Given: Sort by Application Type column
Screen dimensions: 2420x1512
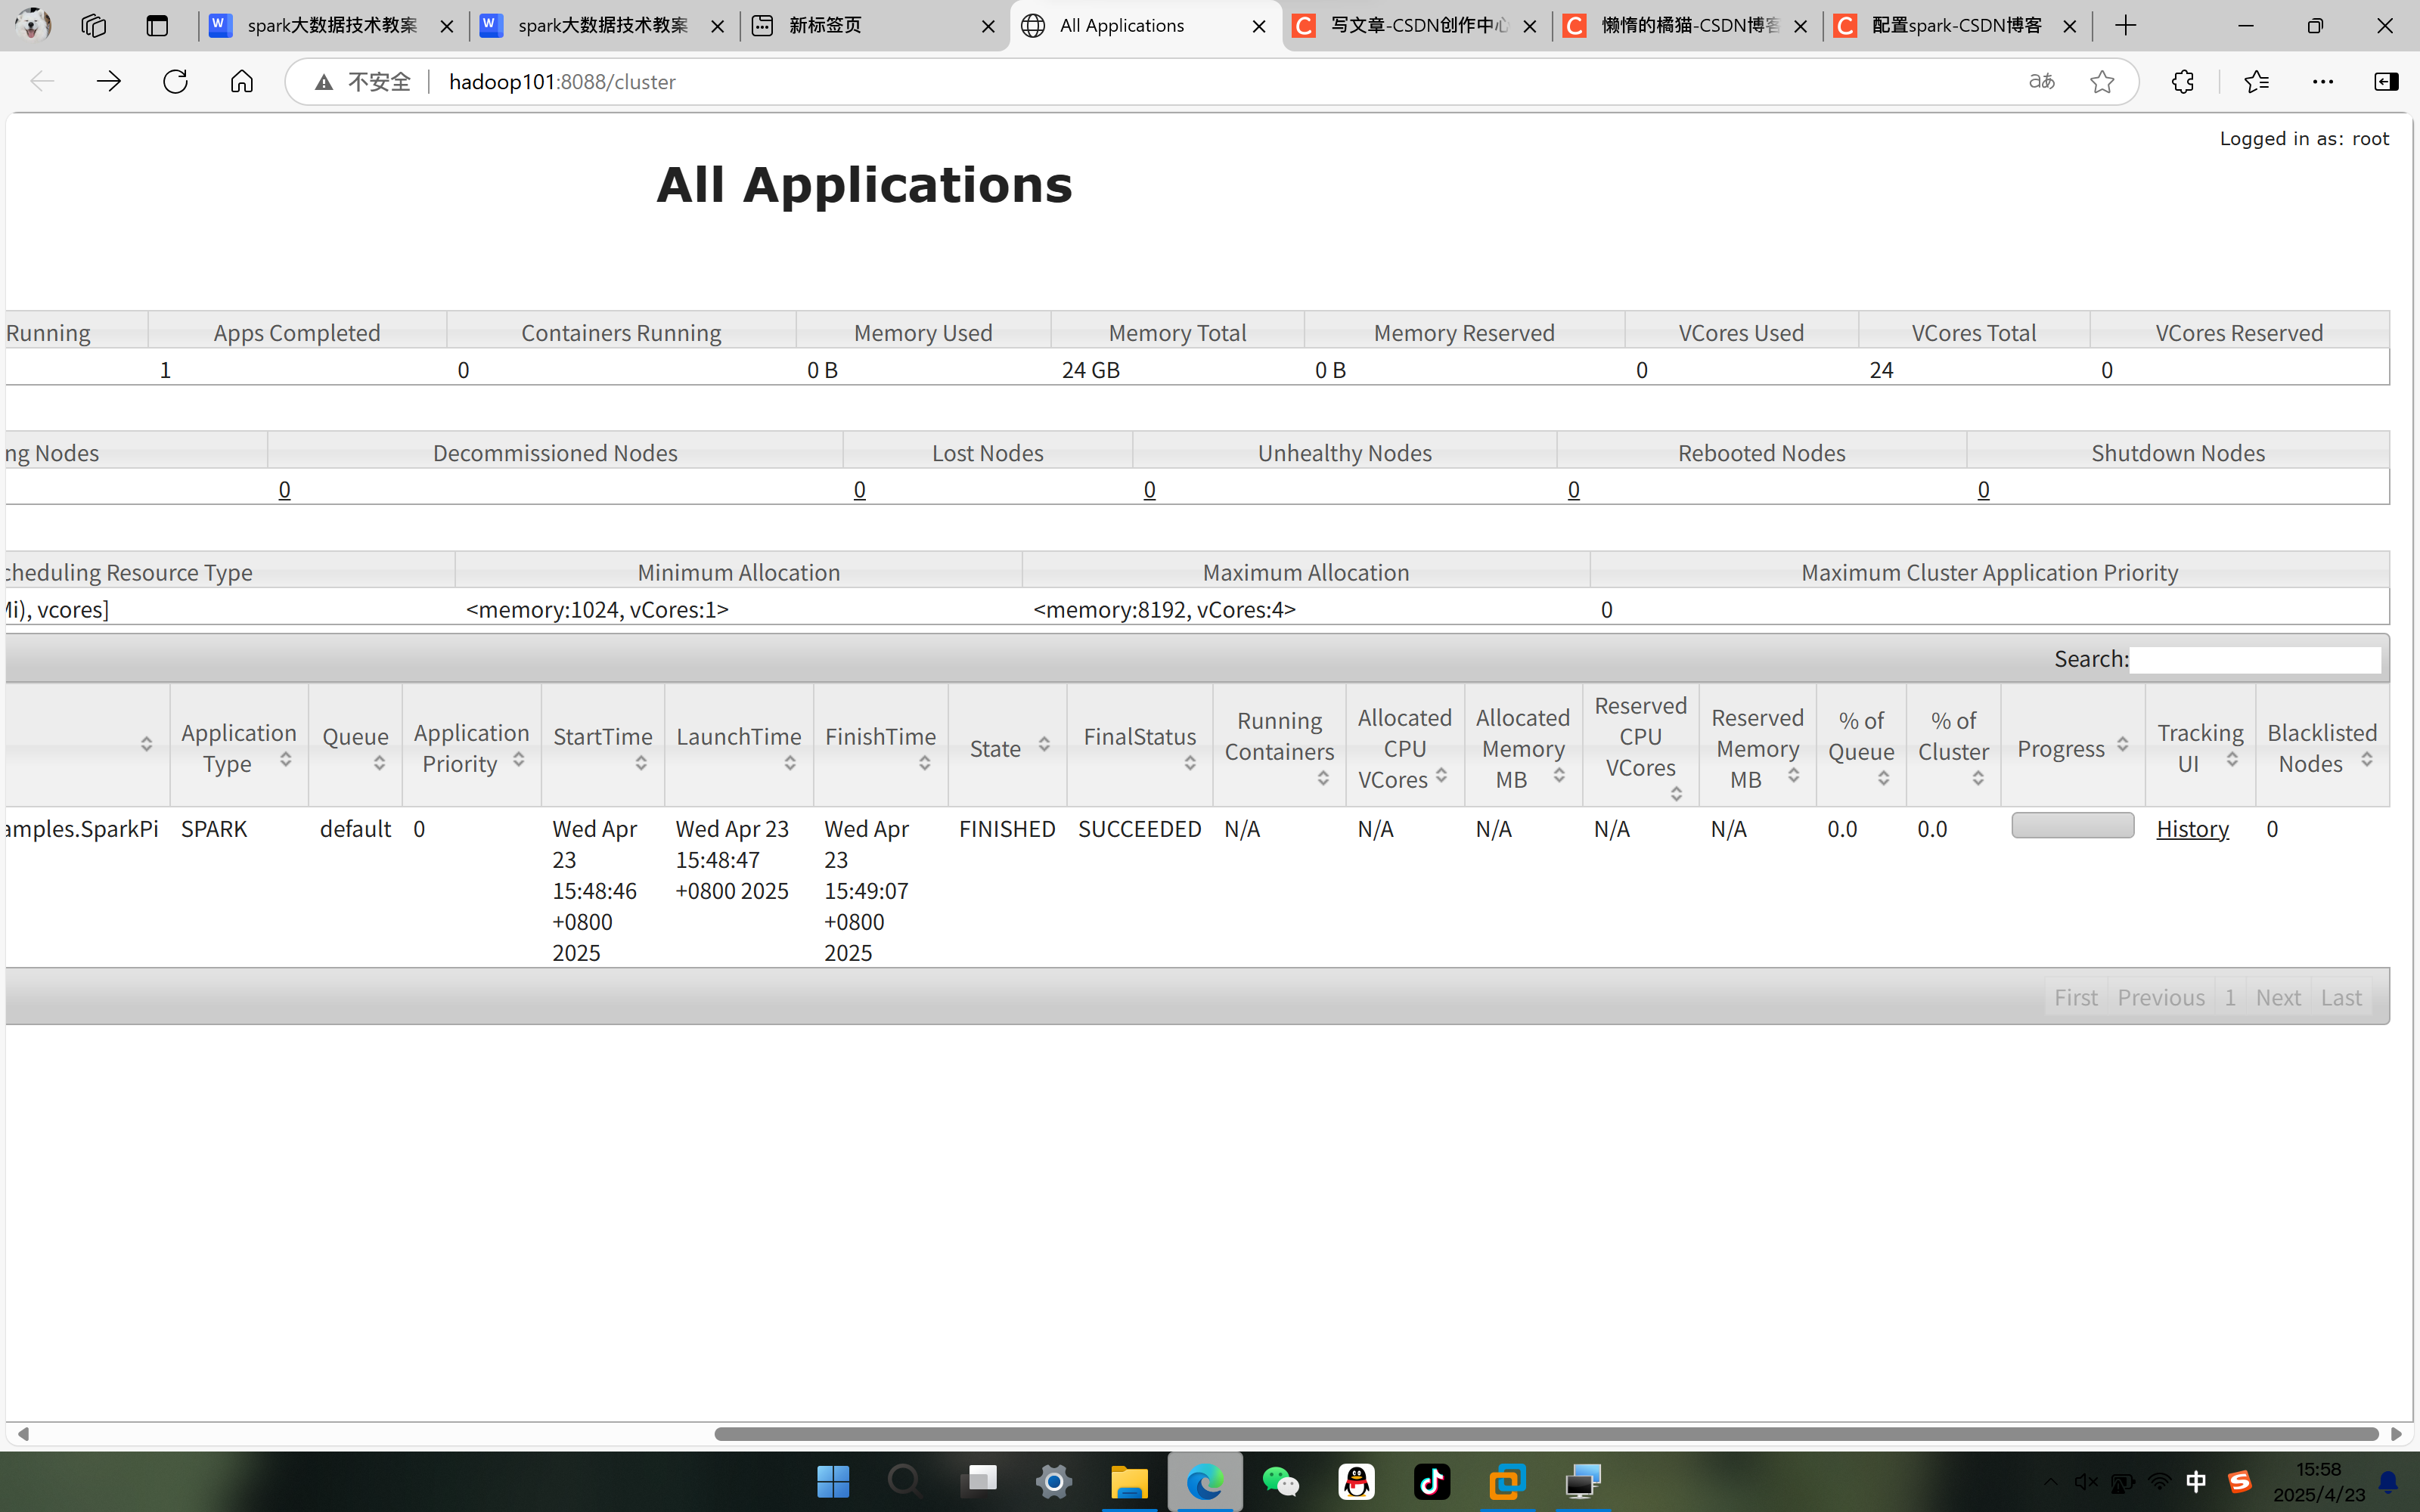Looking at the screenshot, I should [239, 747].
